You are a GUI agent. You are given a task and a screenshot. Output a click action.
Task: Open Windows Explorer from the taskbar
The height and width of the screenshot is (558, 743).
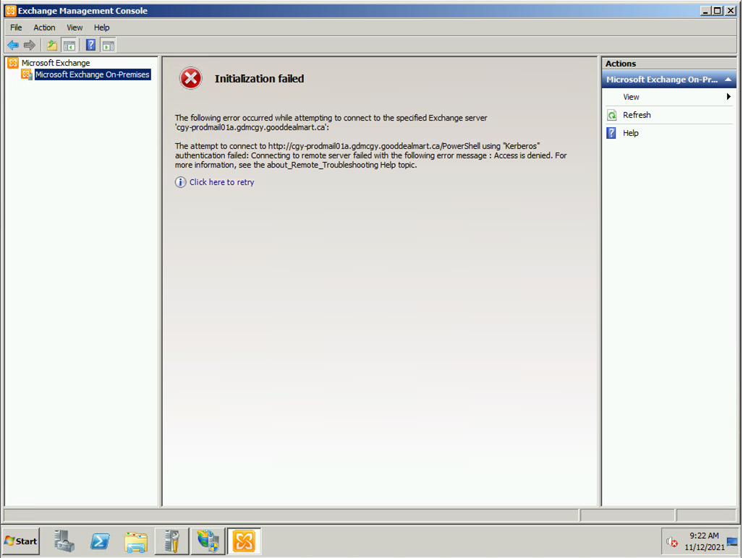tap(136, 541)
